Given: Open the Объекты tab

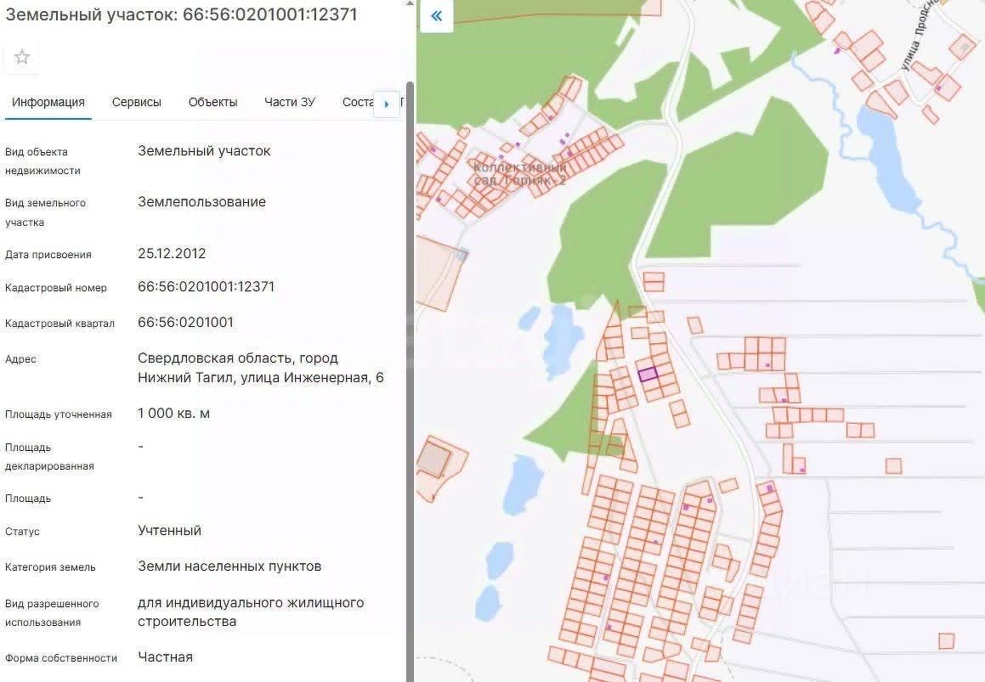Looking at the screenshot, I should pos(213,103).
